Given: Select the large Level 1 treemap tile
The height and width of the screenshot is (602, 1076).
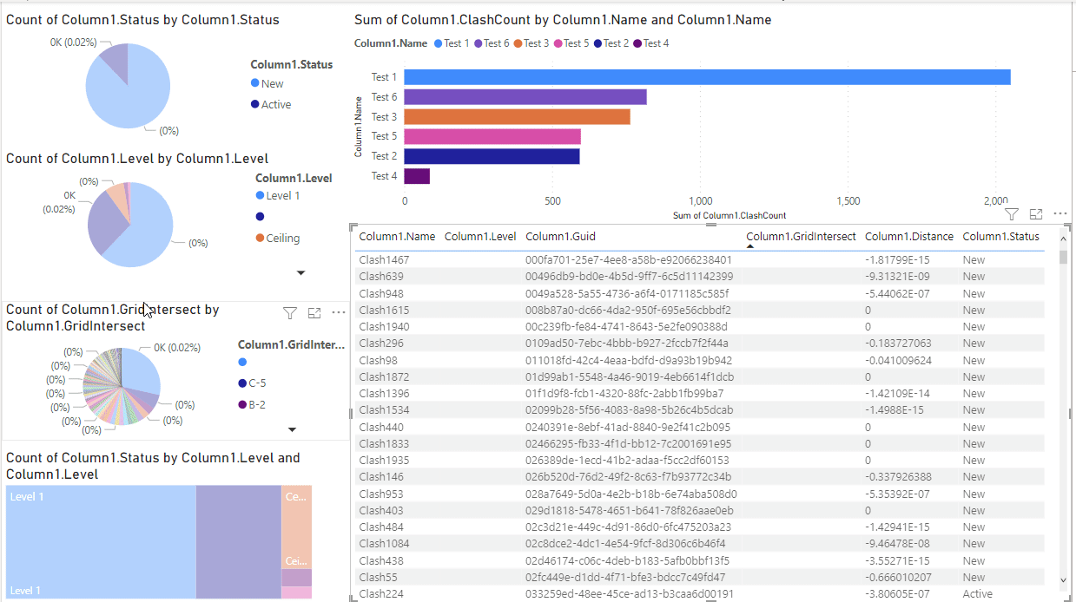Looking at the screenshot, I should [x=101, y=541].
